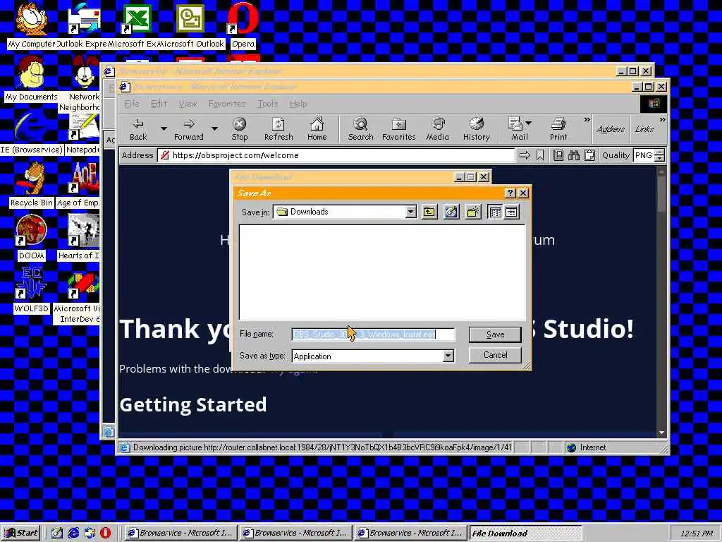
Task: Click the bookmark ribbon icon by address bar
Action: pos(540,155)
